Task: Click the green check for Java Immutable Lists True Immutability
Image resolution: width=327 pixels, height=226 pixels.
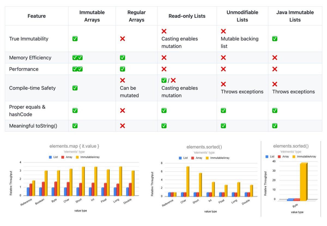Action: tap(275, 39)
